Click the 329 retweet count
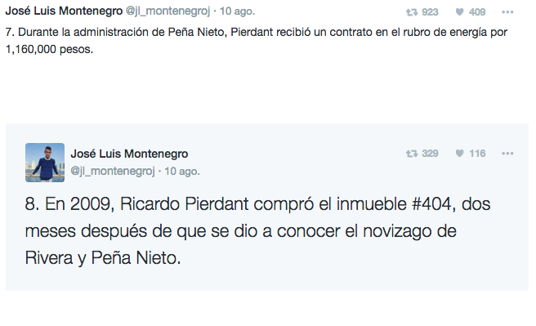The image size is (536, 326). pos(430,154)
